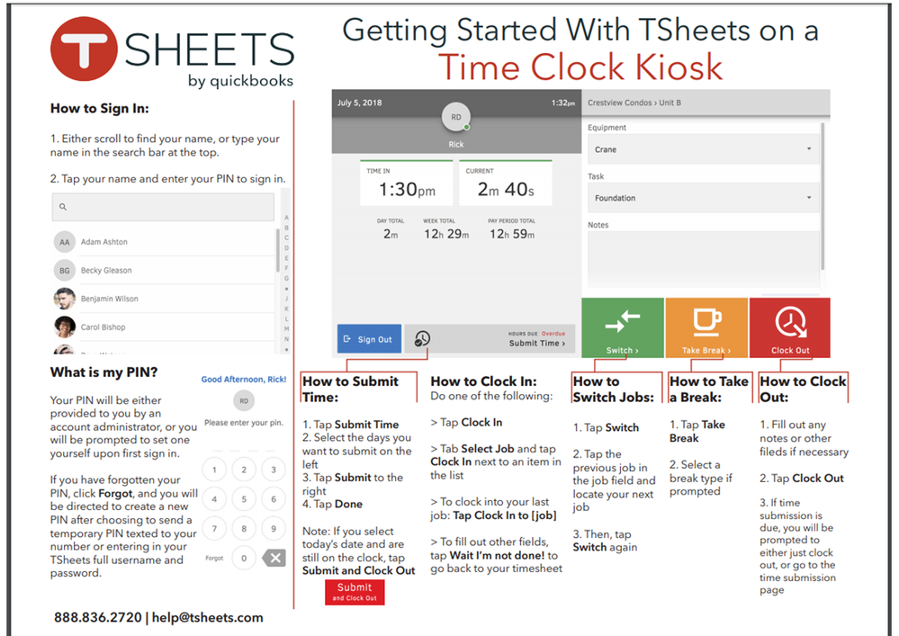Tap PIN keypad digit 5
Viewport: 899px width, 636px height.
(x=244, y=499)
